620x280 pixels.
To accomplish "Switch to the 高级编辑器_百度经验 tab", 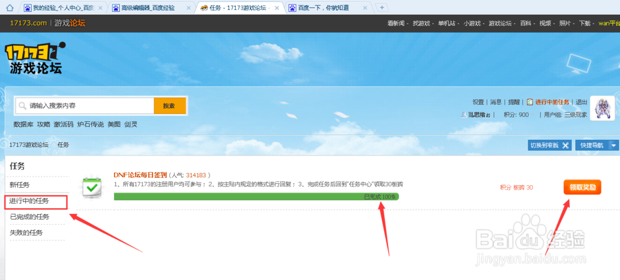I will click(151, 8).
